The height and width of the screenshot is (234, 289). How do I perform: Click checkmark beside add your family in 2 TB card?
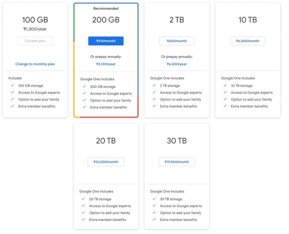[154, 99]
